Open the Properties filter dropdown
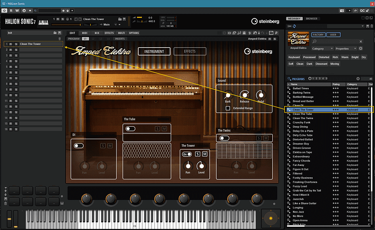Screen dimensions: 375x230 (346, 48)
